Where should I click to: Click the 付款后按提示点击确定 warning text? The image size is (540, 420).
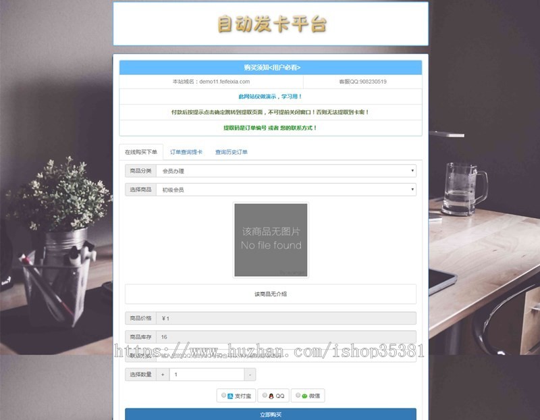pyautogui.click(x=271, y=112)
